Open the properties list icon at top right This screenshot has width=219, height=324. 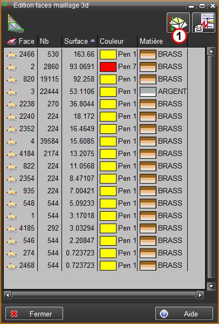(x=203, y=23)
